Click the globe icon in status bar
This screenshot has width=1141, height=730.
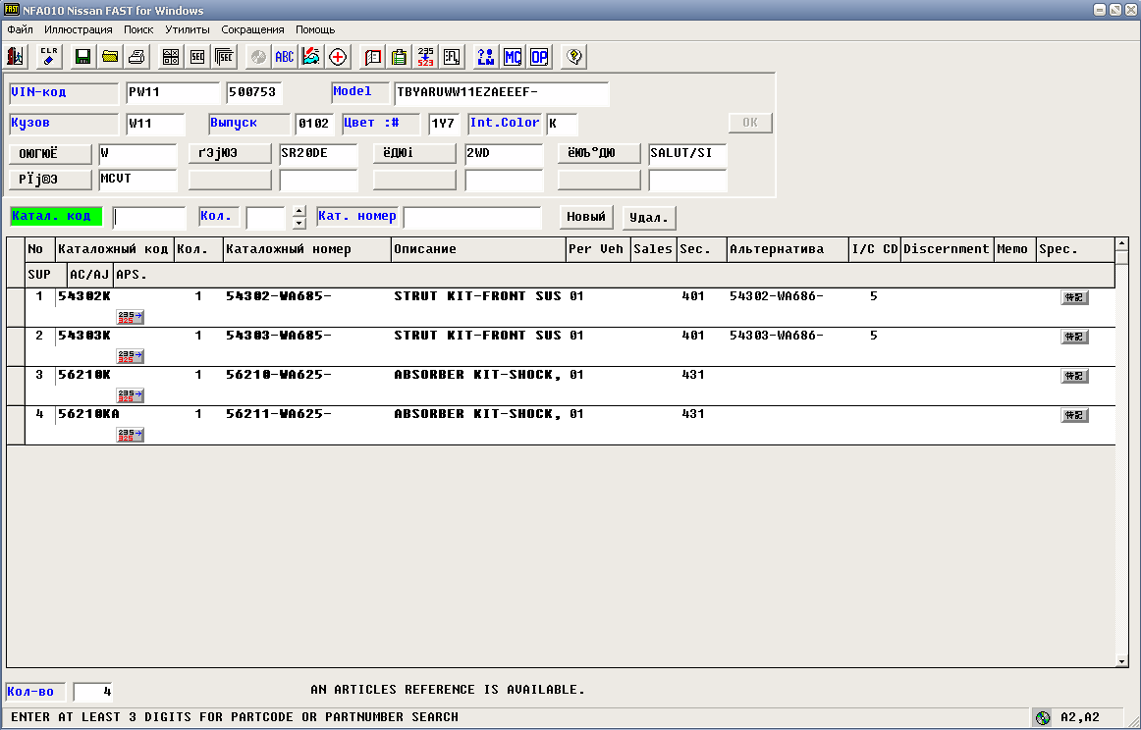(1043, 717)
